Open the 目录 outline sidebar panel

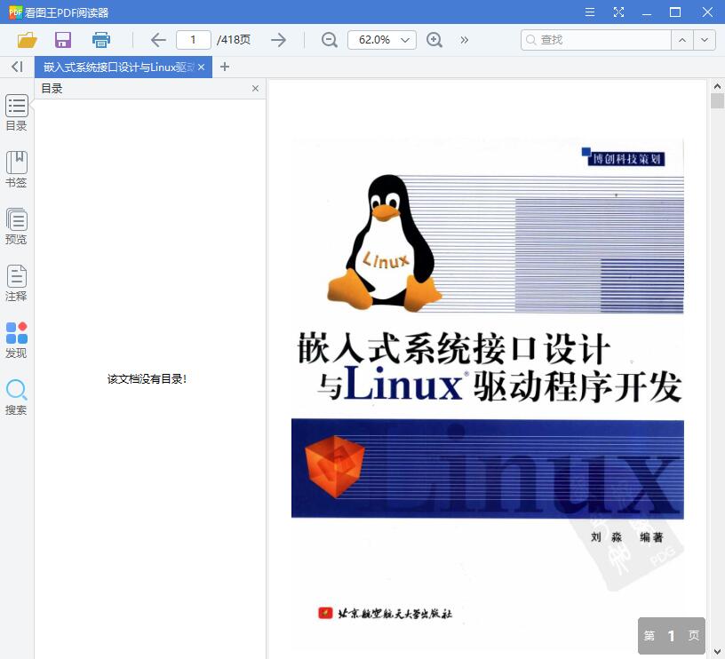pos(17,113)
